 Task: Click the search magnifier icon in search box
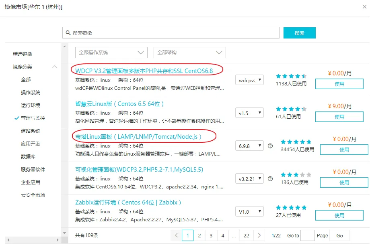(x=68, y=33)
